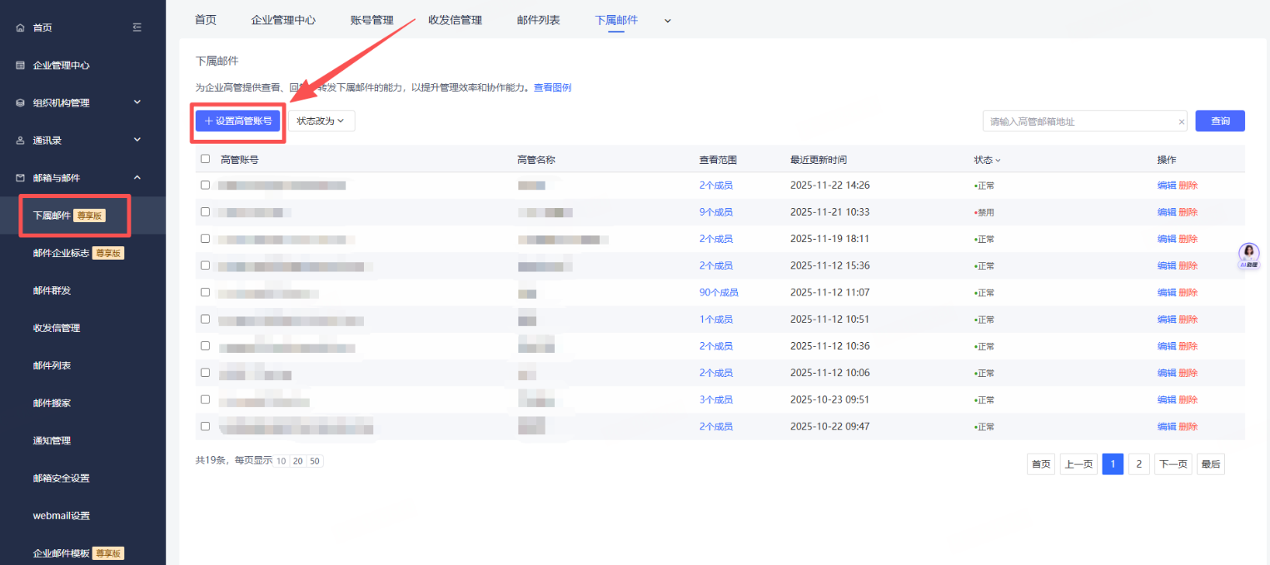Collapse the 邮箱与邮件 sidebar section

click(x=137, y=177)
